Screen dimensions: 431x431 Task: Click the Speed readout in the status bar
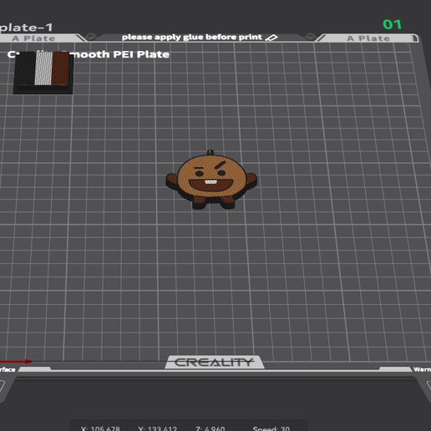[271, 428]
